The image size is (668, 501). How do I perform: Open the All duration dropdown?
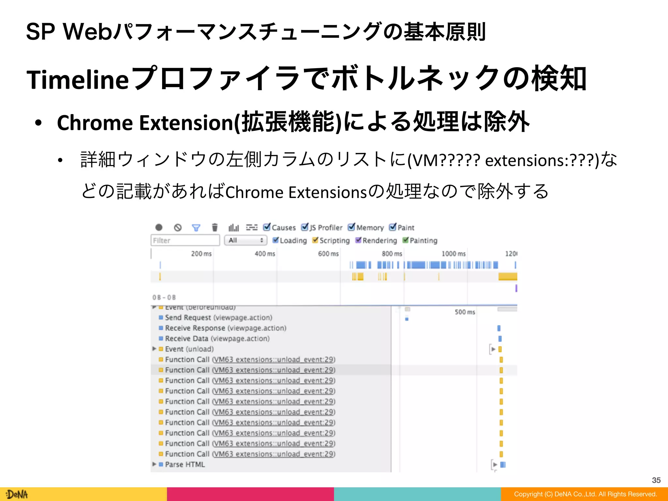tap(246, 240)
